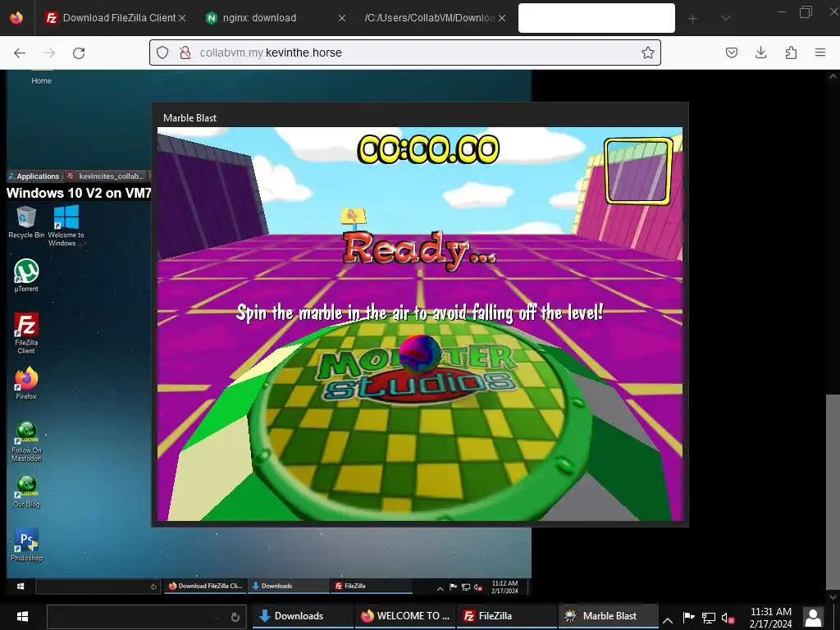Select inner Download FileZilla Cli... taskbar item

tap(206, 586)
